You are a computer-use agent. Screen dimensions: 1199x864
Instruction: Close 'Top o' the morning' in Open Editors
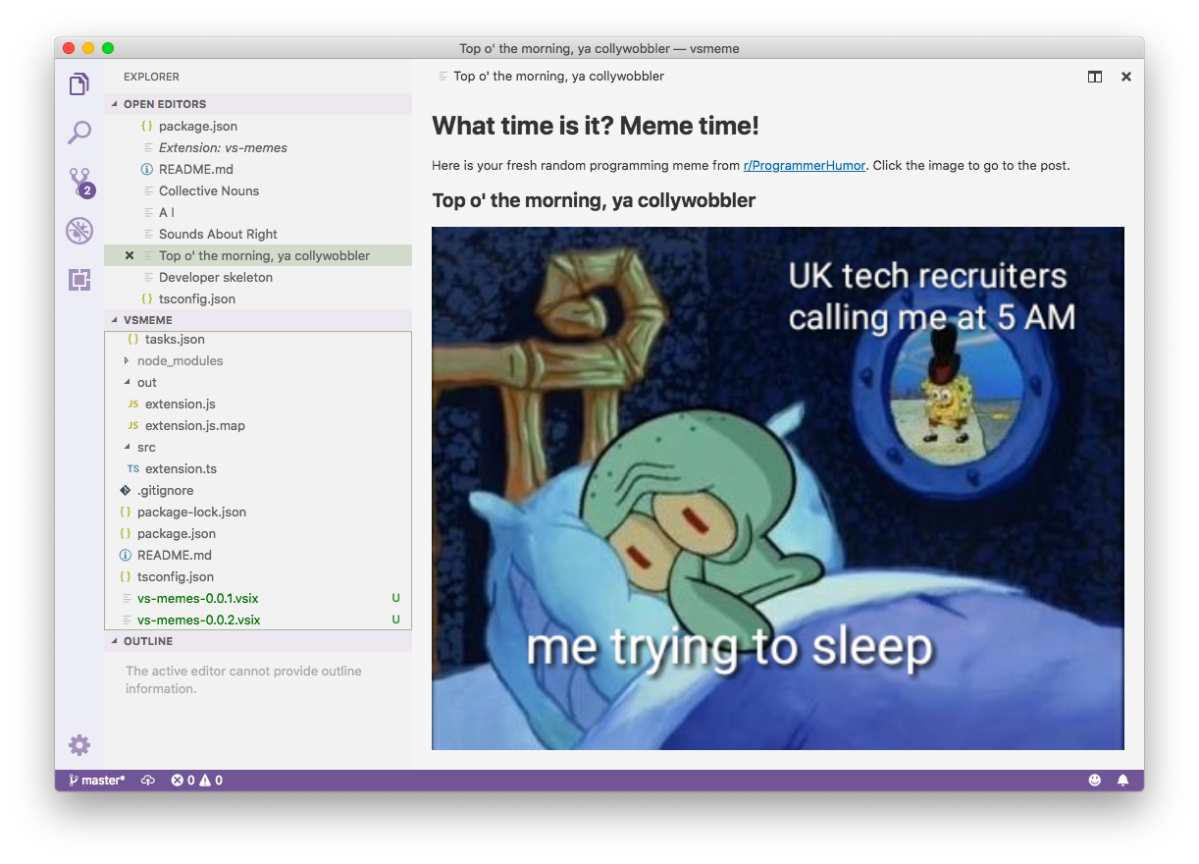point(130,255)
